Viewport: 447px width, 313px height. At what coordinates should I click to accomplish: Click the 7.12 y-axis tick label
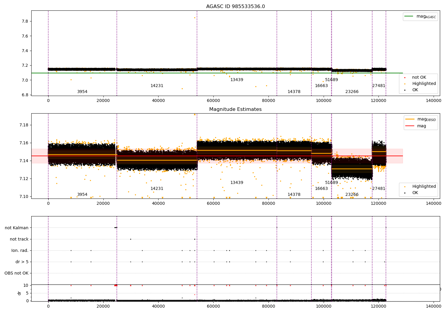pos(24,179)
